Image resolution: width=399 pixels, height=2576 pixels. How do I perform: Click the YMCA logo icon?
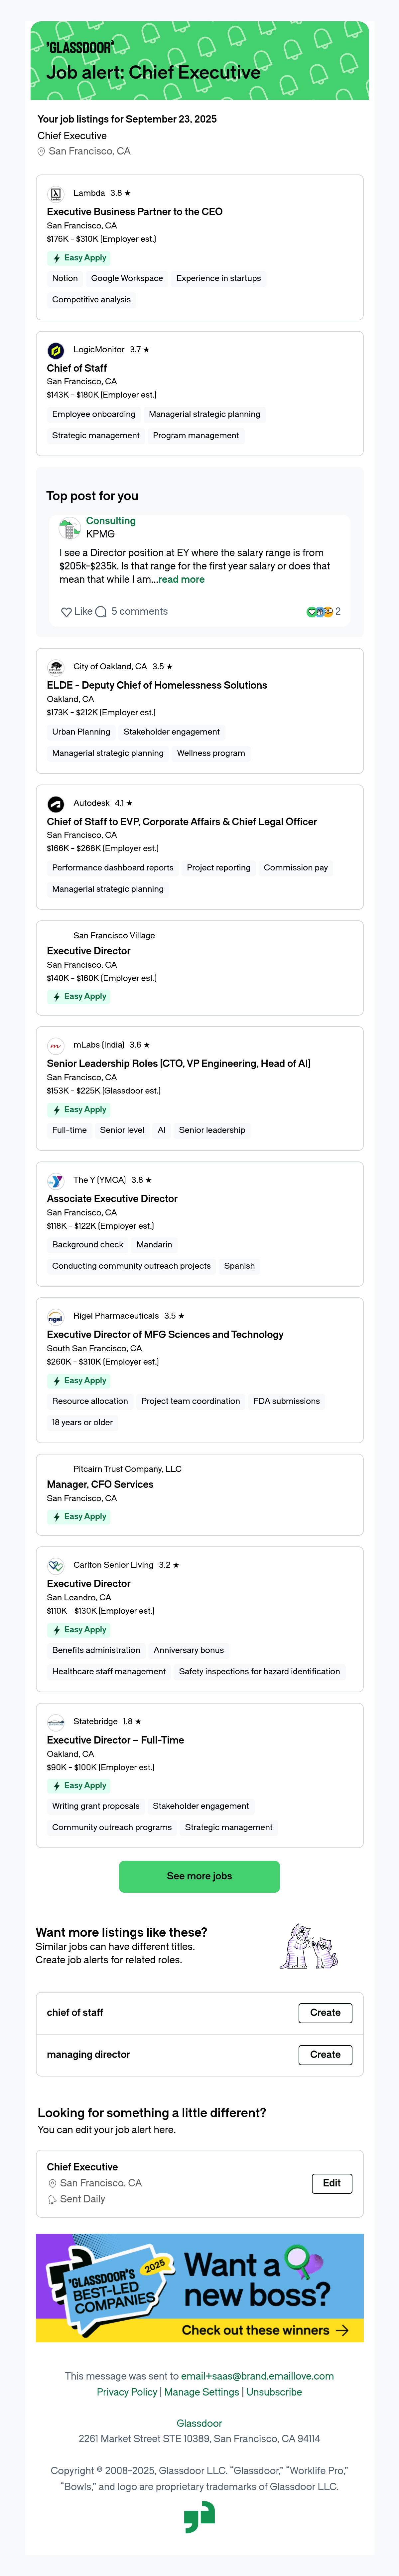[56, 1180]
